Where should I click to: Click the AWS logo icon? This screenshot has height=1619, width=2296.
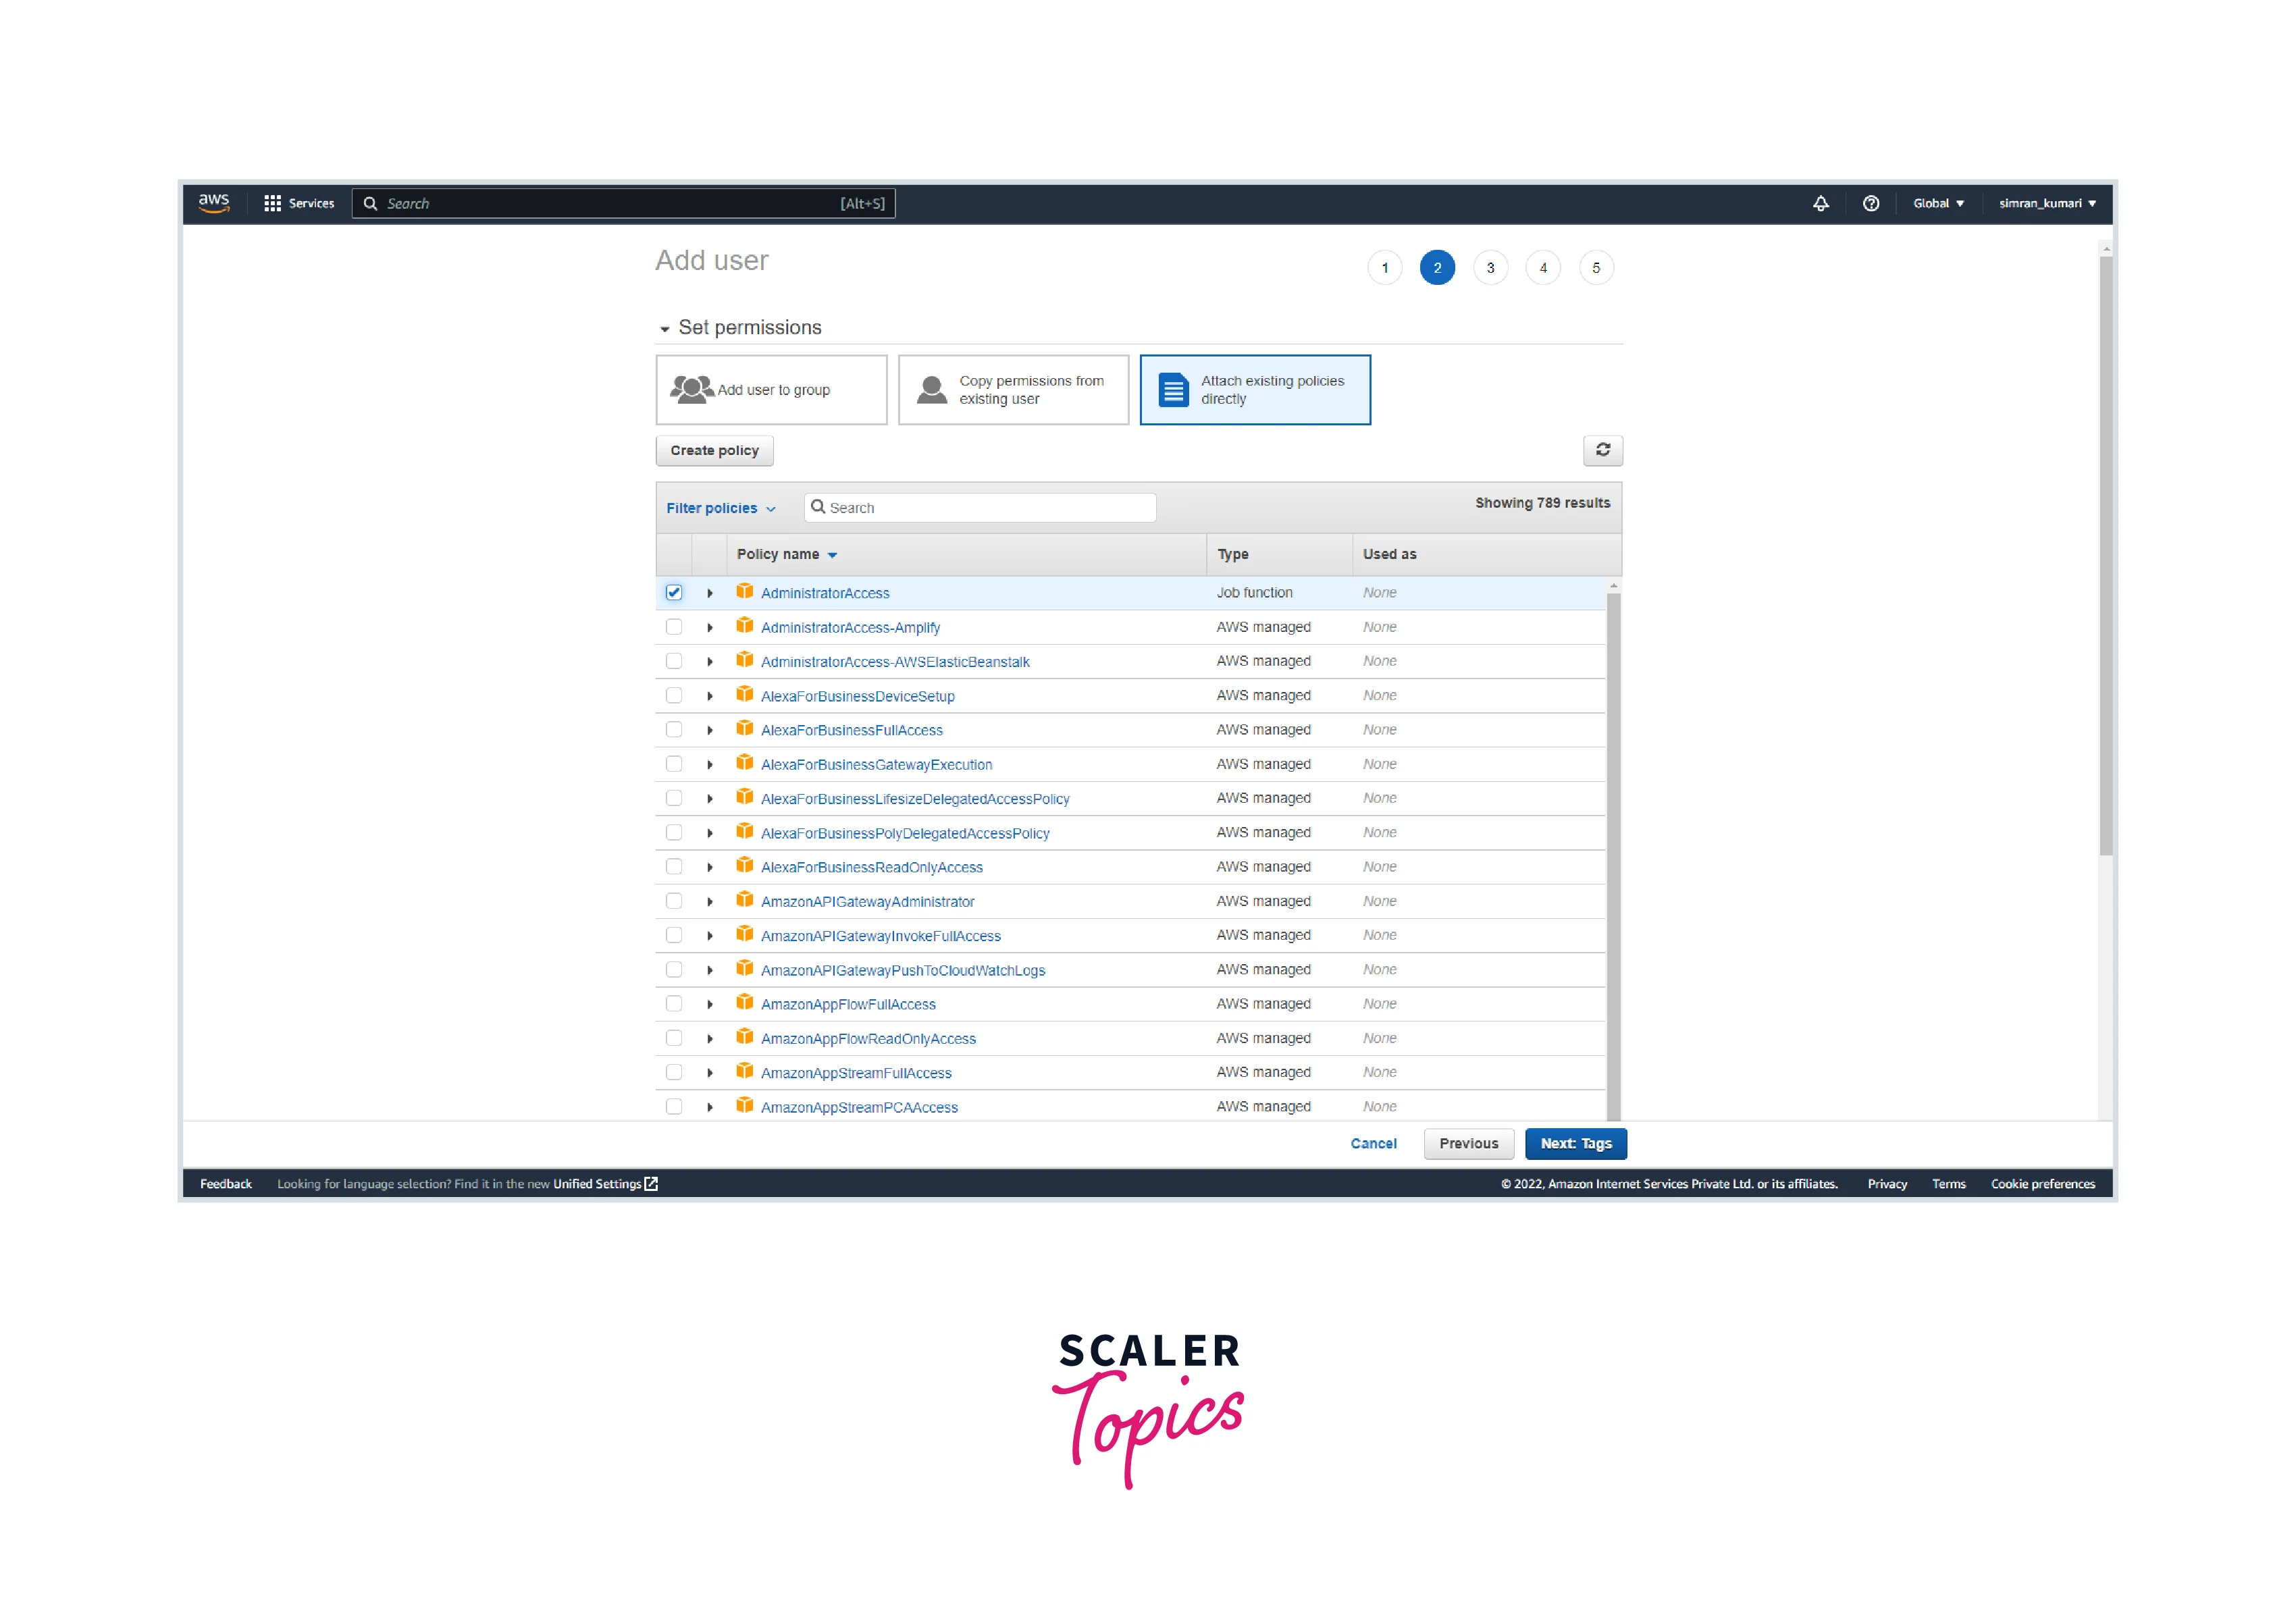[214, 203]
